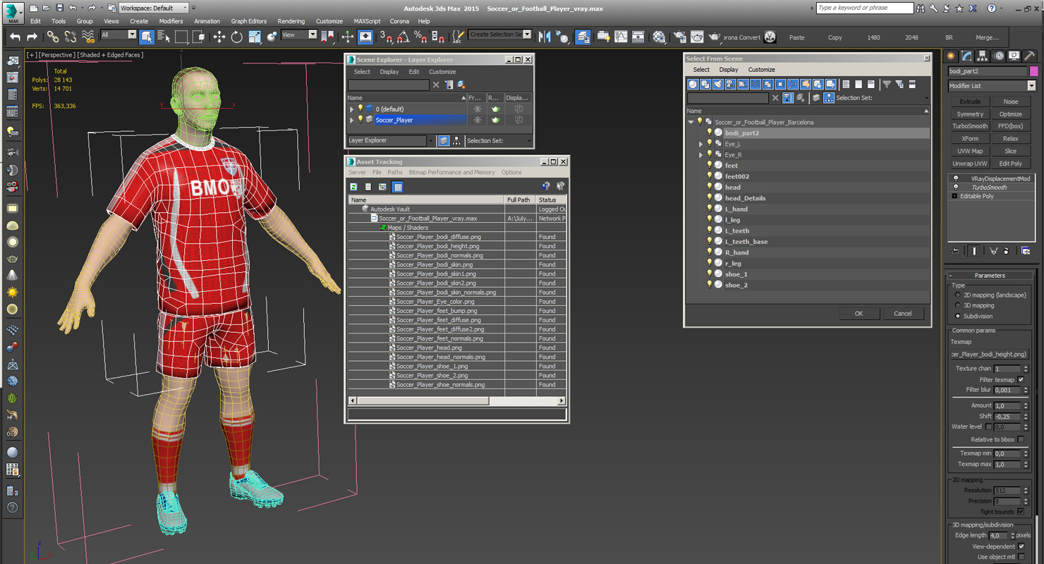Open the Modifier List dropdown
This screenshot has height=564, width=1044.
[1031, 86]
